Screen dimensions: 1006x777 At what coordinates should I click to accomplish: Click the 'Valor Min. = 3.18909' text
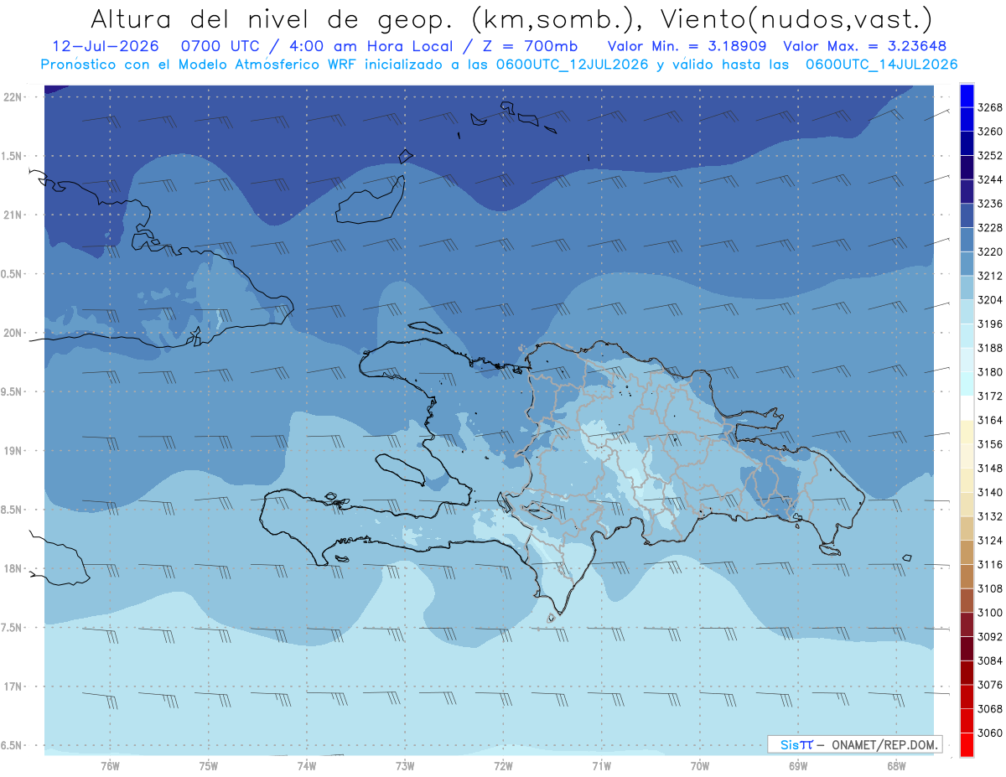pos(687,46)
